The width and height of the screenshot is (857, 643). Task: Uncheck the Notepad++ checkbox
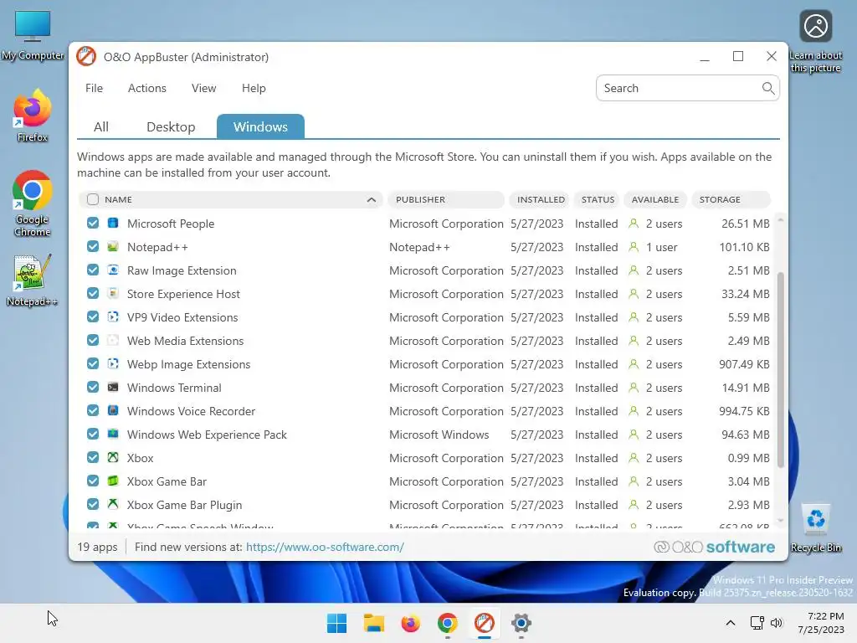(x=93, y=247)
